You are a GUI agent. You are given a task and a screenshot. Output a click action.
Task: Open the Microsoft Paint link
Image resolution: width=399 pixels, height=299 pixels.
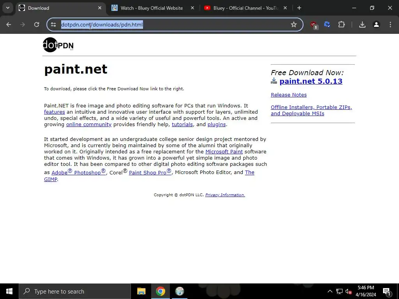click(224, 151)
